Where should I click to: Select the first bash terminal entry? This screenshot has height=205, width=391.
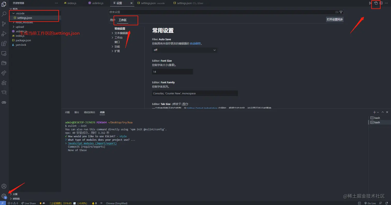pos(379,118)
